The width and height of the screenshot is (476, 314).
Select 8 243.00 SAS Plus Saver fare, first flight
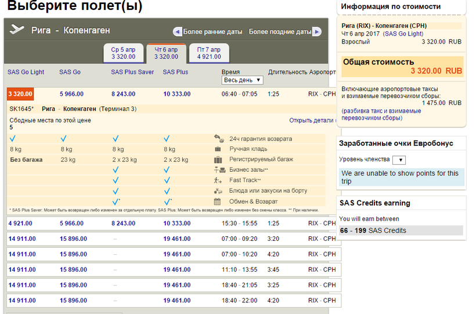coord(123,94)
